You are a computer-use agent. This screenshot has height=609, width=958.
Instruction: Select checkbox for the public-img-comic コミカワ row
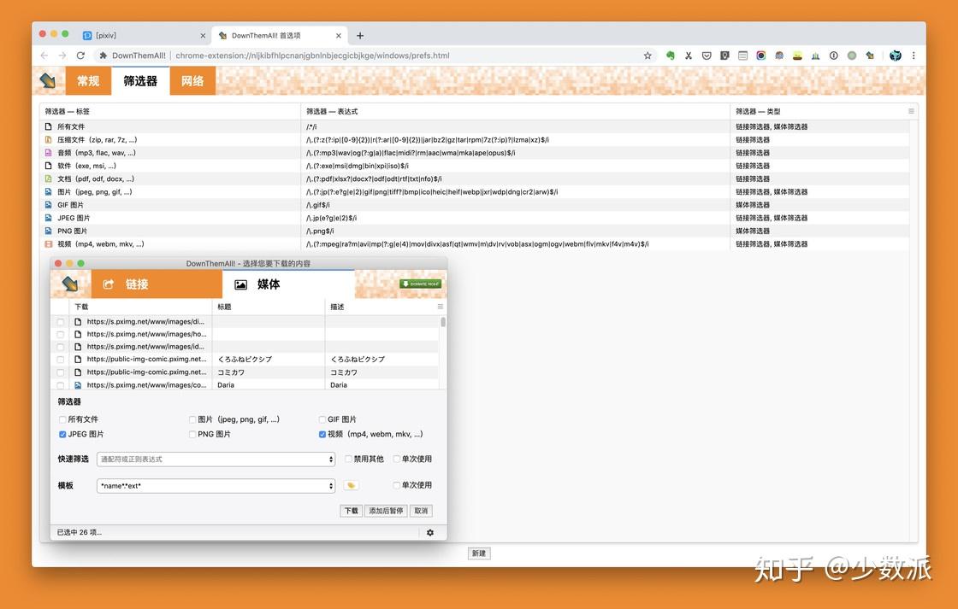pyautogui.click(x=61, y=372)
